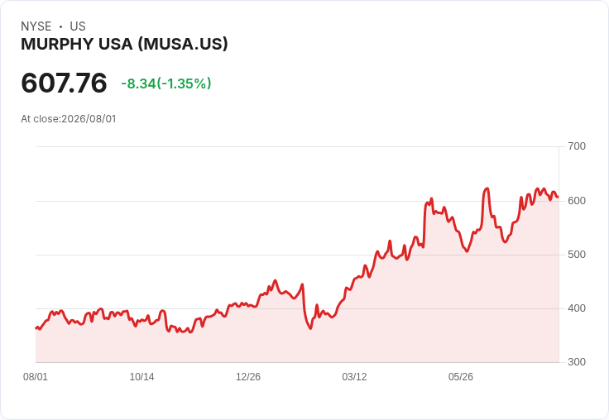This screenshot has height=420, width=609.
Task: Click the chart's highest peak near 620
Action: pyautogui.click(x=487, y=189)
